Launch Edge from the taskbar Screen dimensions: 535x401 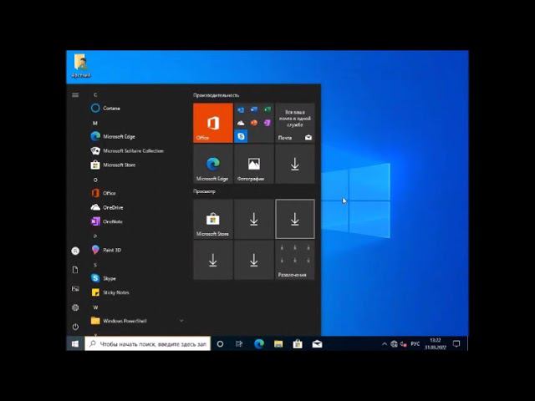[x=259, y=344]
